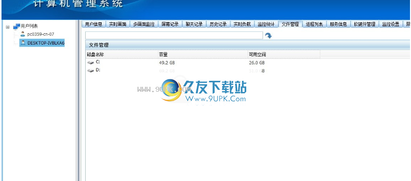Click the go arrow beside path field
Viewport: 411px width, 181px height.
[268, 36]
